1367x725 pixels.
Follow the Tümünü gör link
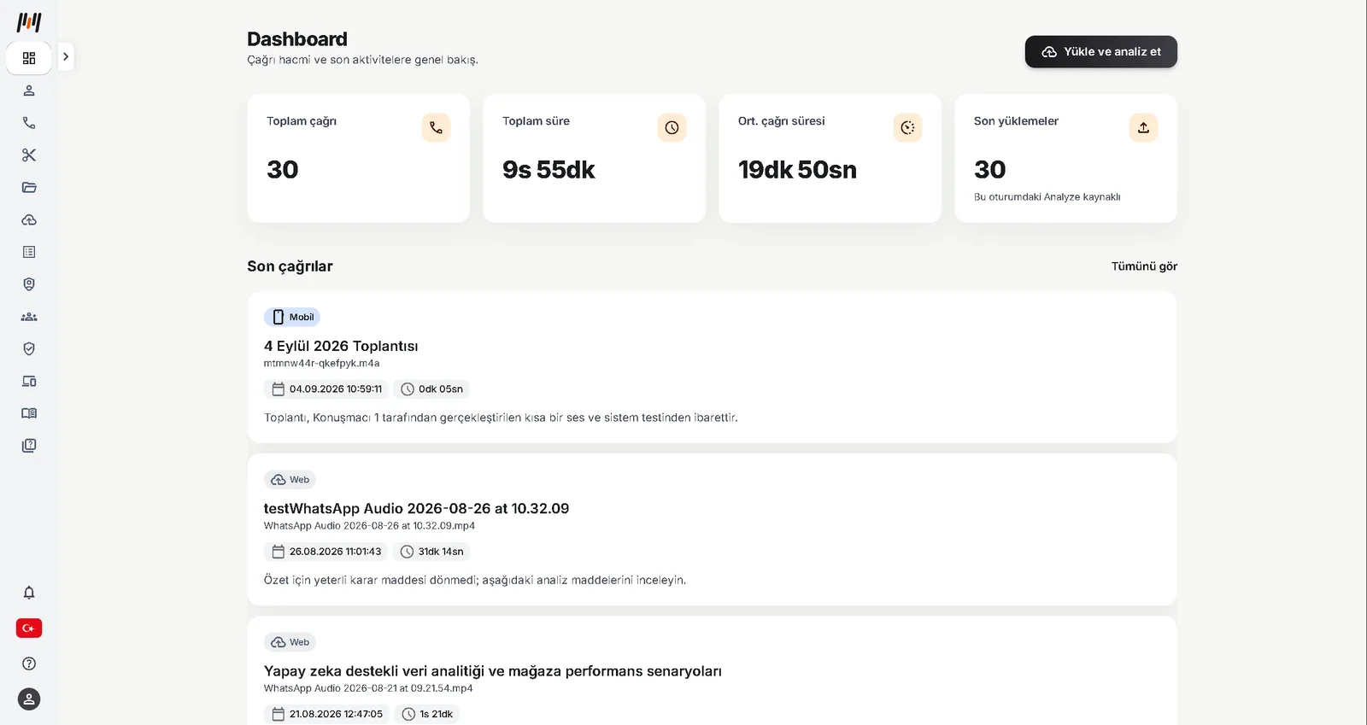(x=1144, y=266)
